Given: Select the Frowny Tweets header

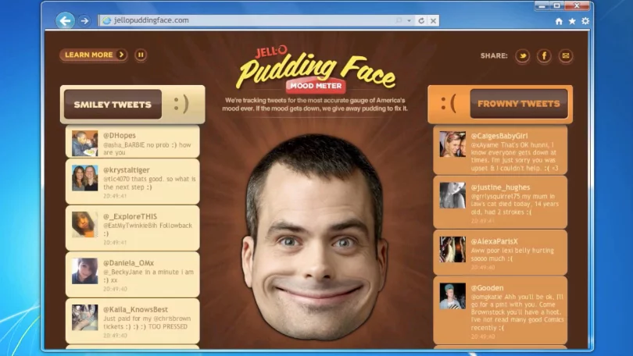Looking at the screenshot, I should tap(519, 103).
